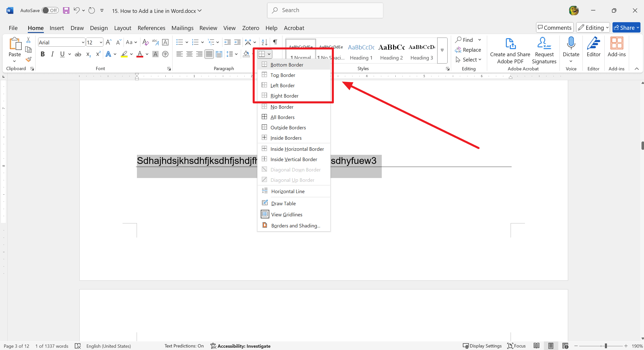Select the Horizontal Line option
The width and height of the screenshot is (644, 350).
pyautogui.click(x=288, y=191)
